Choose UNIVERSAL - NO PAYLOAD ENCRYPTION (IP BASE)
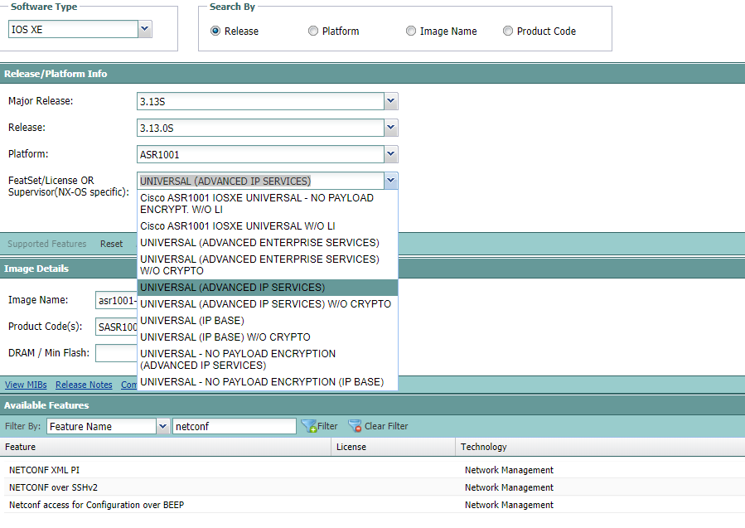This screenshot has width=745, height=528. (x=268, y=382)
